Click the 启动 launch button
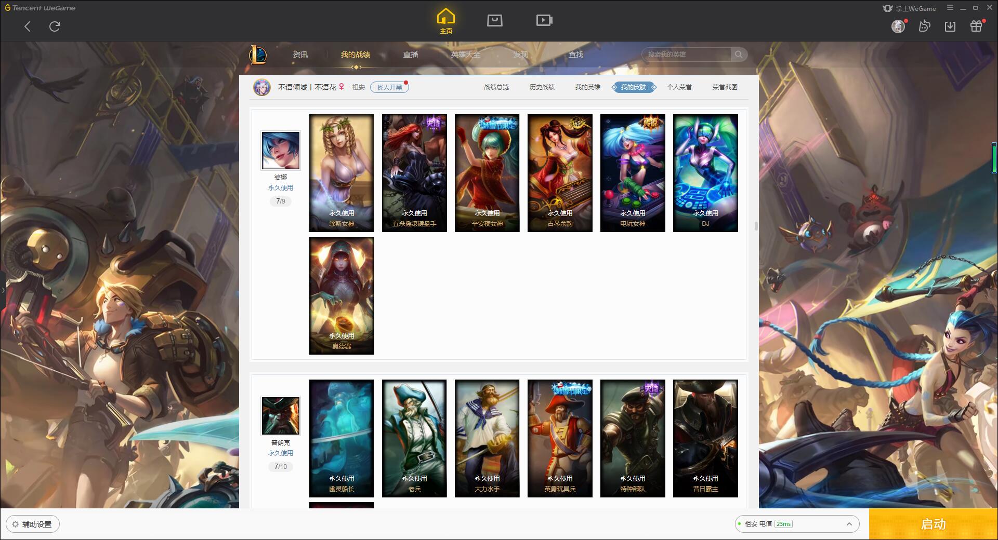The height and width of the screenshot is (540, 998). (x=934, y=524)
